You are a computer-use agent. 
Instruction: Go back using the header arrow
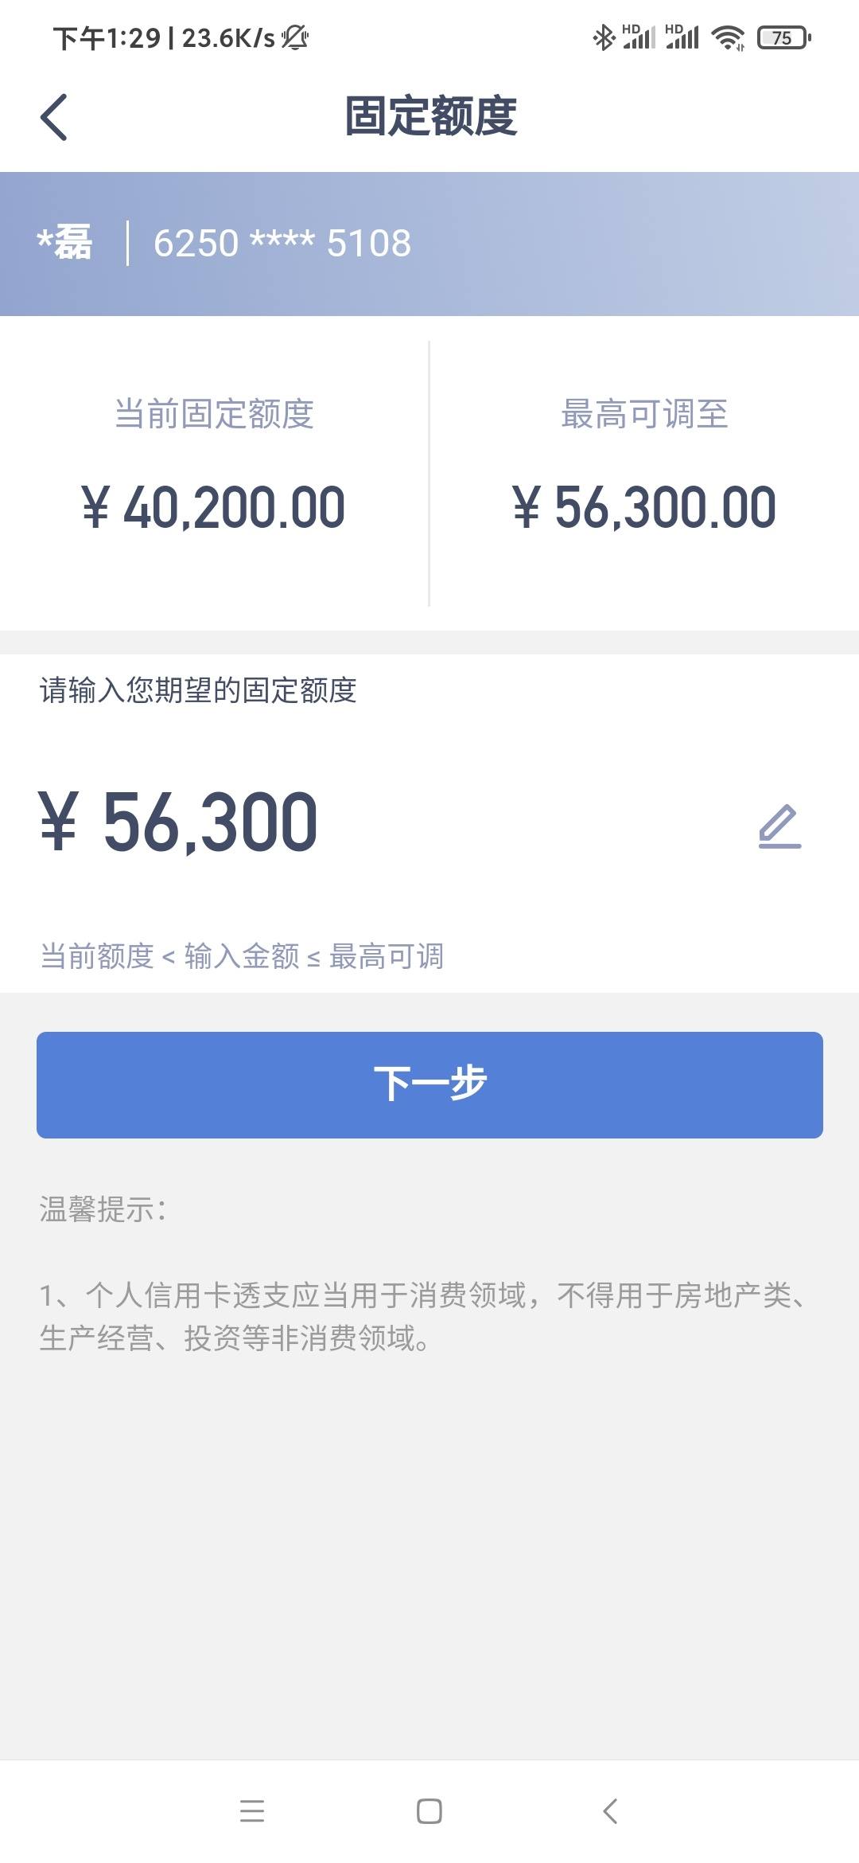click(53, 117)
